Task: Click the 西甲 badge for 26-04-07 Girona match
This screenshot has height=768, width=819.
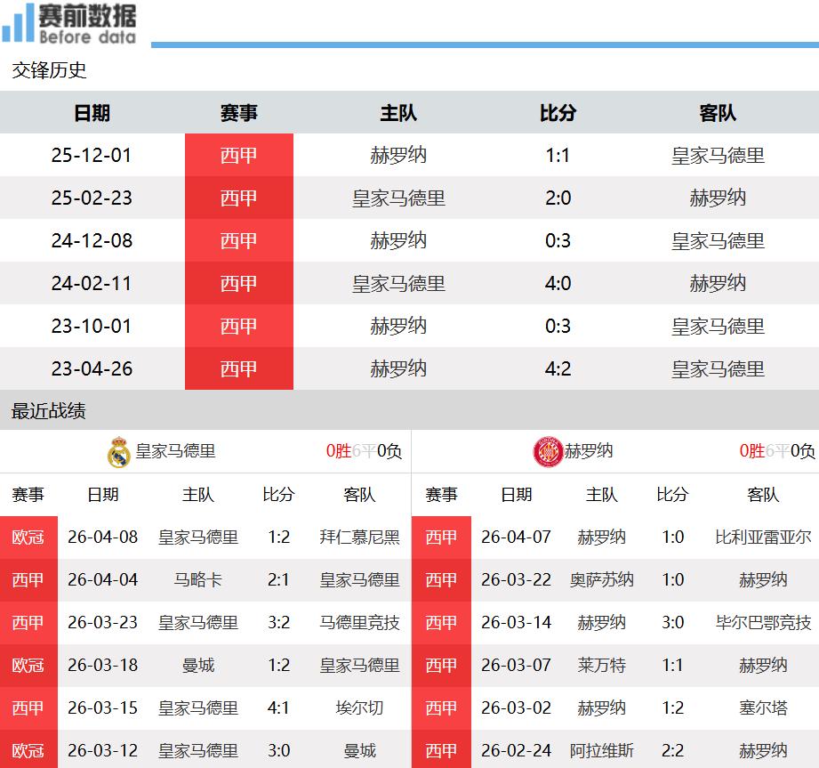Action: pyautogui.click(x=441, y=538)
